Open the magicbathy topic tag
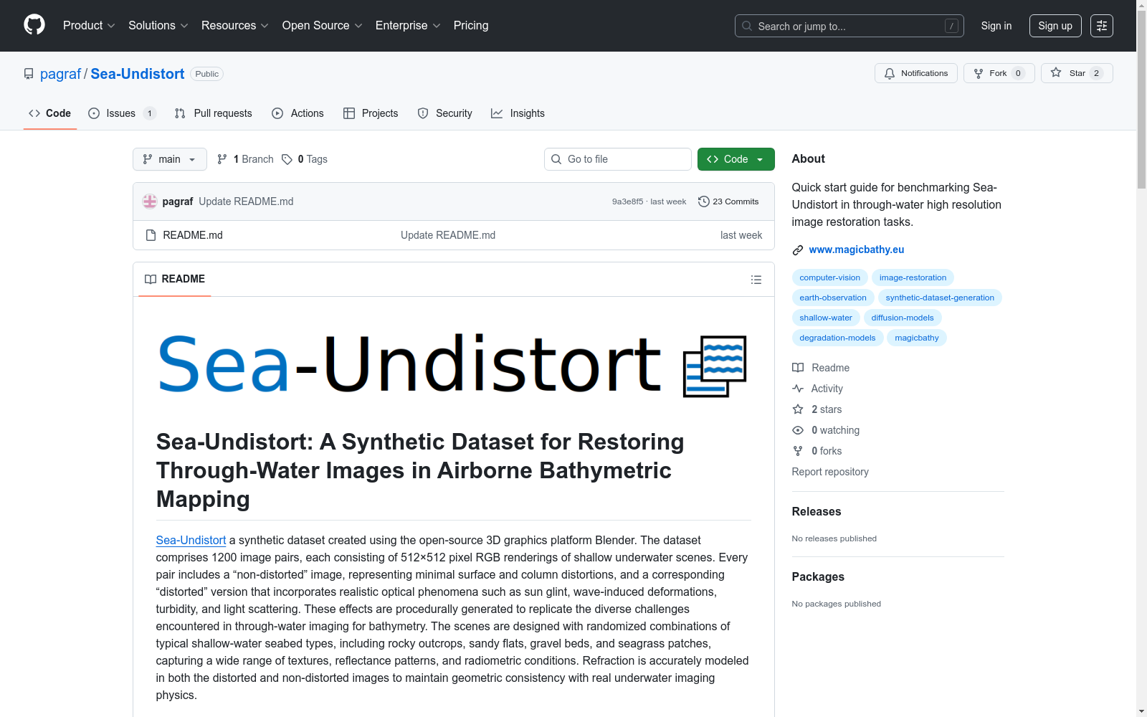This screenshot has width=1147, height=717. (x=917, y=338)
